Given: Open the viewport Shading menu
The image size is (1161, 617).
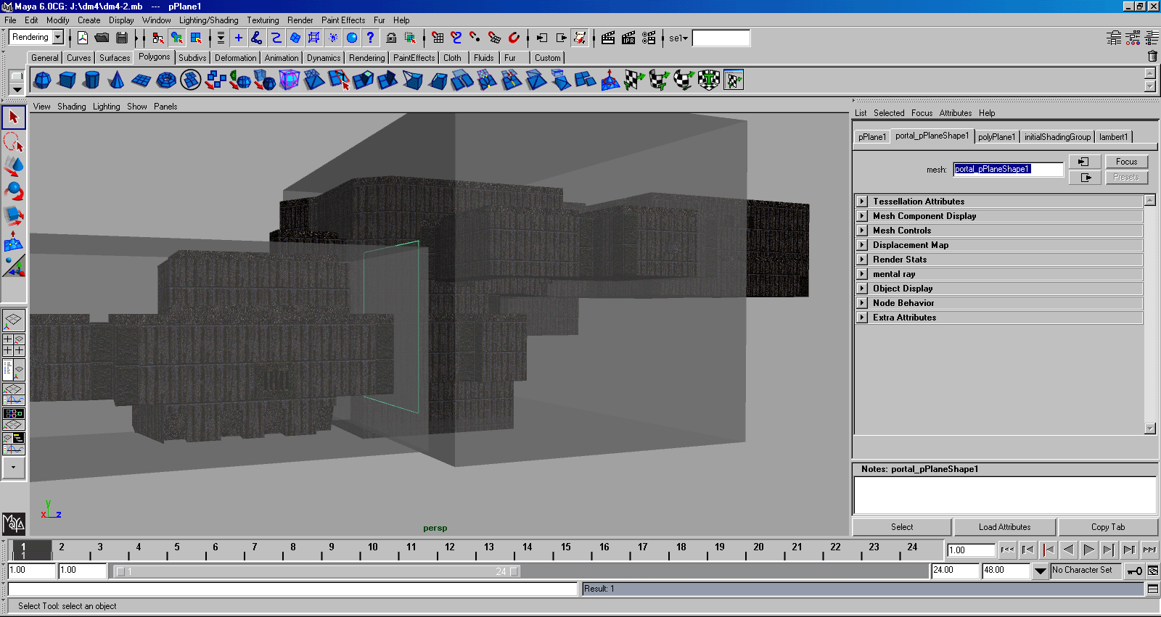Looking at the screenshot, I should (72, 107).
